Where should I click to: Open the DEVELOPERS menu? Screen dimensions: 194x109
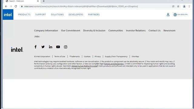coord(76,15)
